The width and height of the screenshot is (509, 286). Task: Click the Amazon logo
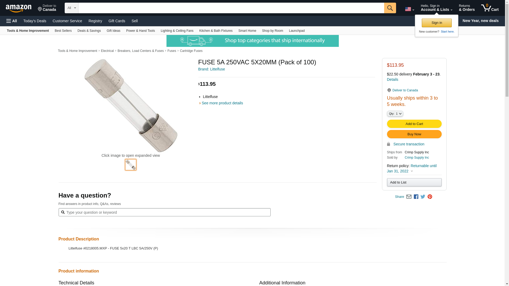pos(19,8)
